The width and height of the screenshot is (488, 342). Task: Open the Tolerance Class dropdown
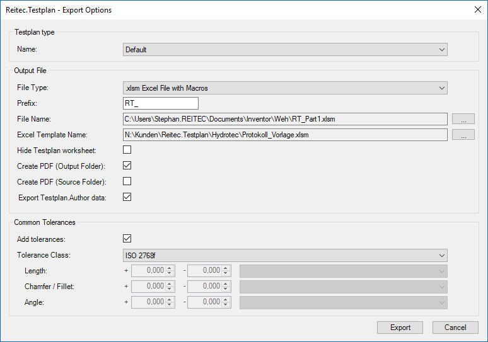(x=285, y=255)
